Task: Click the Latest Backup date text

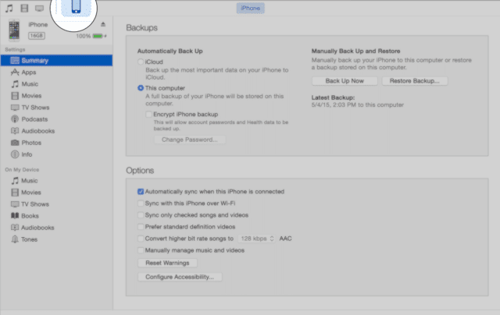Action: pyautogui.click(x=358, y=104)
